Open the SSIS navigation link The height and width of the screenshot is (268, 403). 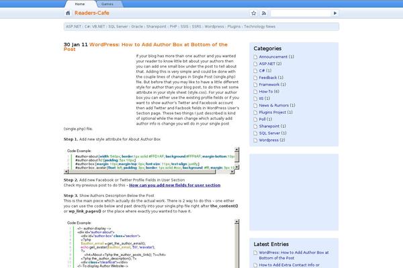(x=185, y=26)
